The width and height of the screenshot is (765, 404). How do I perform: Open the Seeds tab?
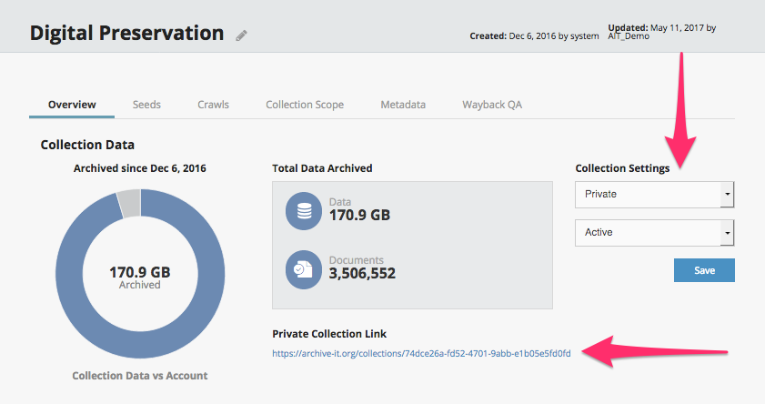click(x=146, y=105)
